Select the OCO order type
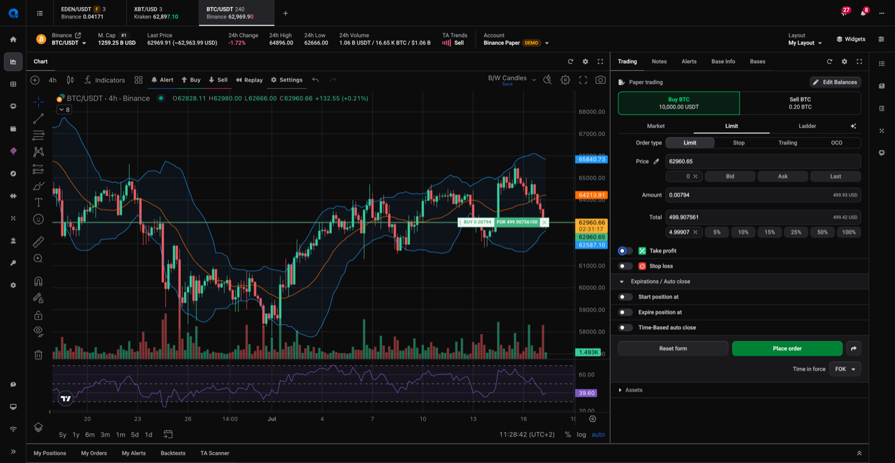895x463 pixels. (836, 143)
